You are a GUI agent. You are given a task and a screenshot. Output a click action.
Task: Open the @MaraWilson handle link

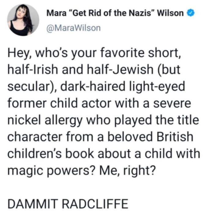(73, 28)
